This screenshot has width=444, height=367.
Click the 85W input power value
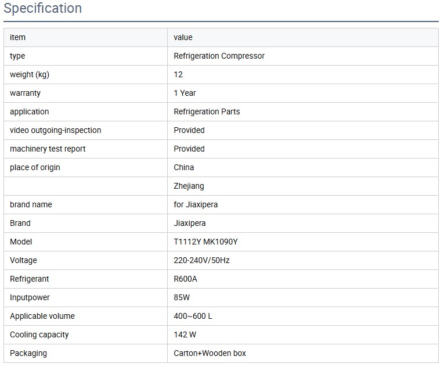pyautogui.click(x=182, y=297)
